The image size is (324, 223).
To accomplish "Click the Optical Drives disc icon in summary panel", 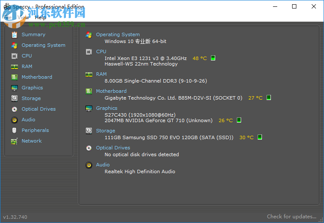I will [x=89, y=148].
